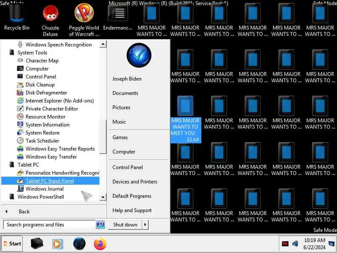Click the search magnifier icon beside search box

pyautogui.click(x=100, y=224)
